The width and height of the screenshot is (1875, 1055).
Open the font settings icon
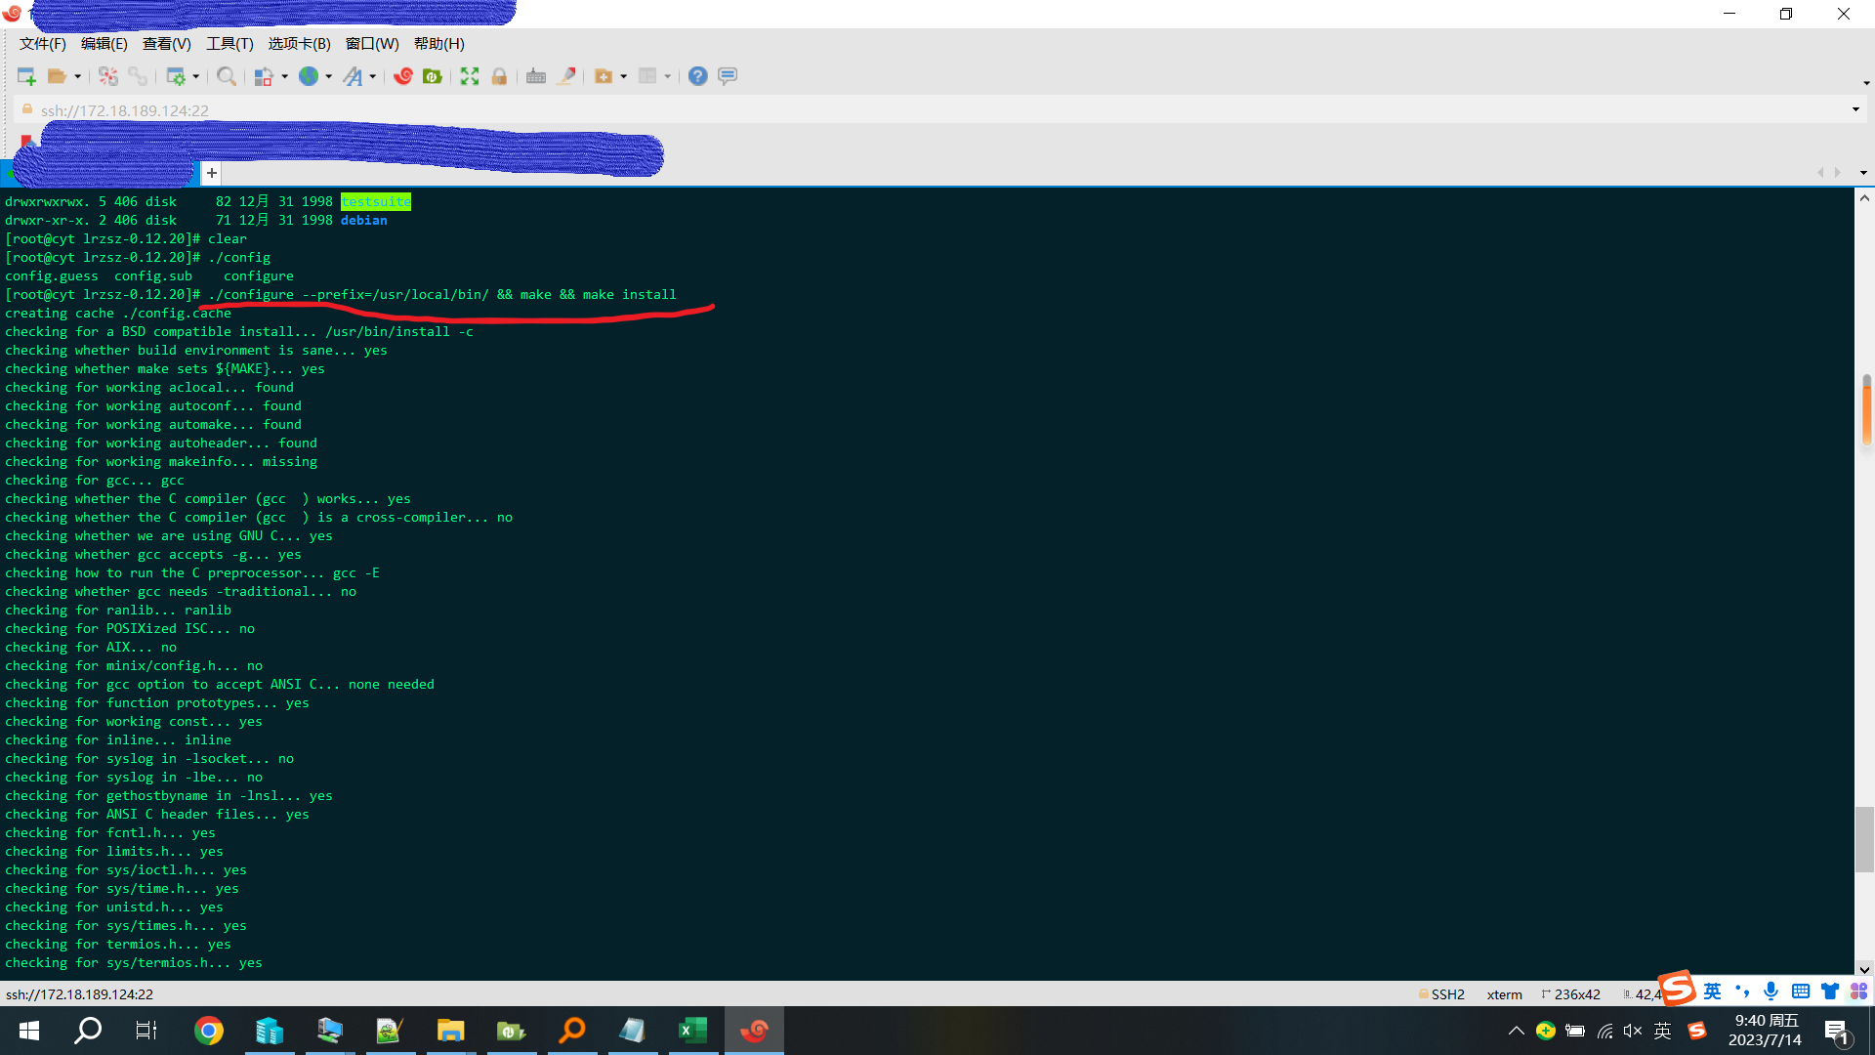(x=353, y=76)
